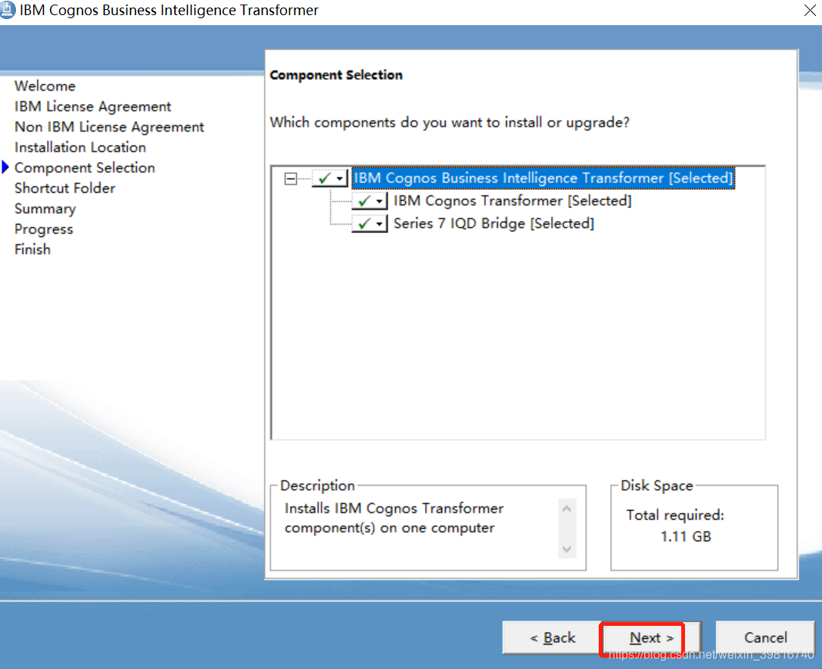Click the Welcome step in sidebar

click(45, 86)
